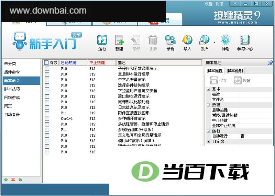The width and height of the screenshot is (275, 196).
Task: Click the 启动热键 property value field
Action: tap(255, 110)
